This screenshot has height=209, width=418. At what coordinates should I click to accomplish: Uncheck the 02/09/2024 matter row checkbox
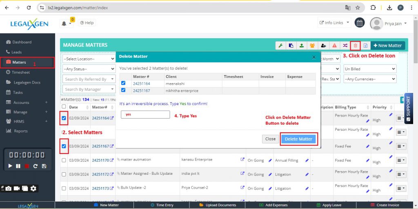(64, 119)
